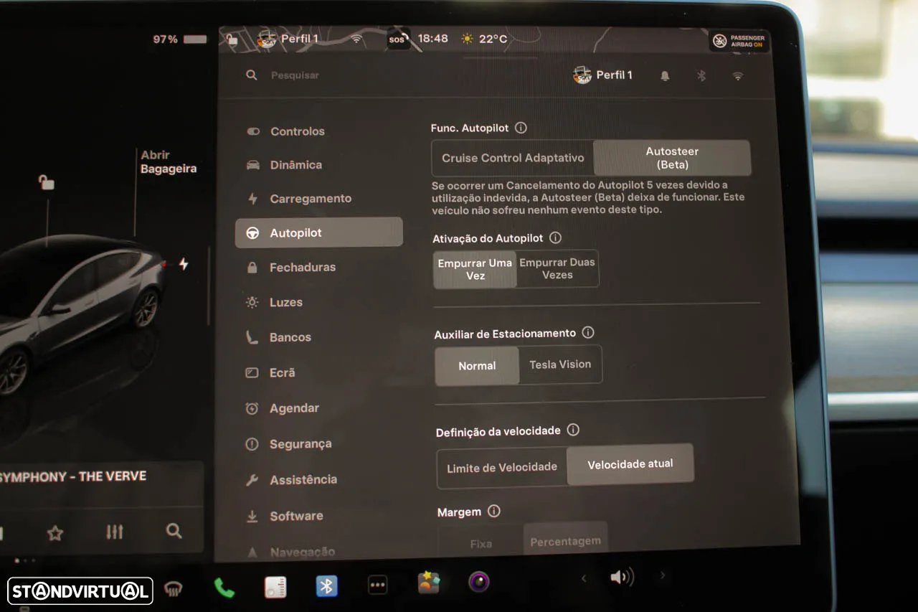Select Limite de Velocidade option
This screenshot has height=612, width=918.
(502, 467)
